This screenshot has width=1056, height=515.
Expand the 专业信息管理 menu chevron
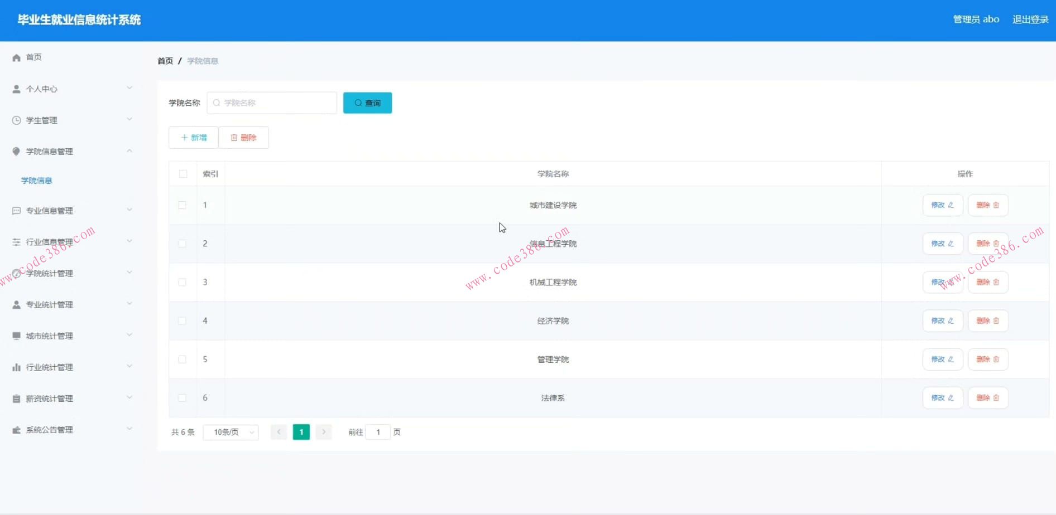129,210
